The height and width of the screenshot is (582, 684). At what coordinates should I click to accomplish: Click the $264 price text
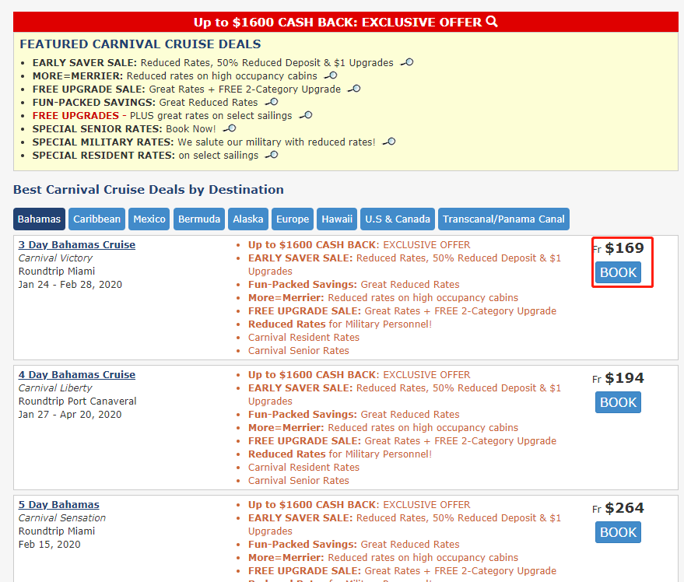pyautogui.click(x=624, y=508)
